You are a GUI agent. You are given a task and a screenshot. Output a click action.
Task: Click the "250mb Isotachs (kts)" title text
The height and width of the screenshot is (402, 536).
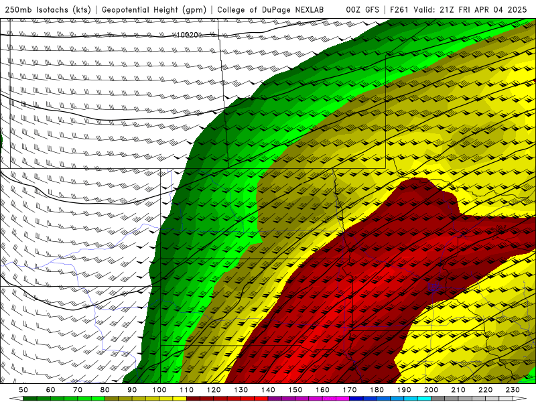click(x=48, y=9)
